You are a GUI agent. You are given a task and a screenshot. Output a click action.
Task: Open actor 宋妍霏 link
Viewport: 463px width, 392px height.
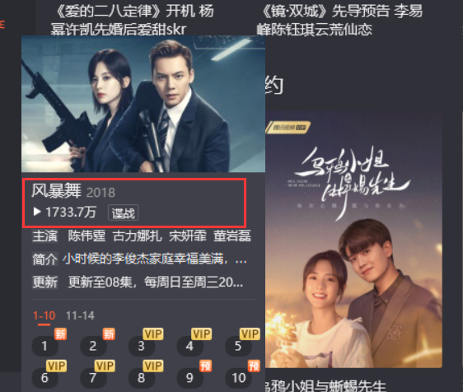click(x=188, y=236)
